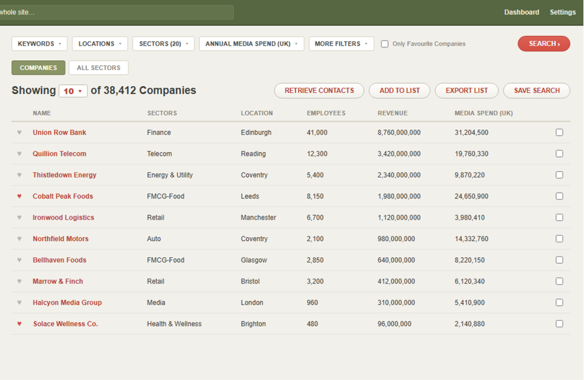Open the Marrow & Finch company link
The height and width of the screenshot is (380, 584).
click(57, 281)
